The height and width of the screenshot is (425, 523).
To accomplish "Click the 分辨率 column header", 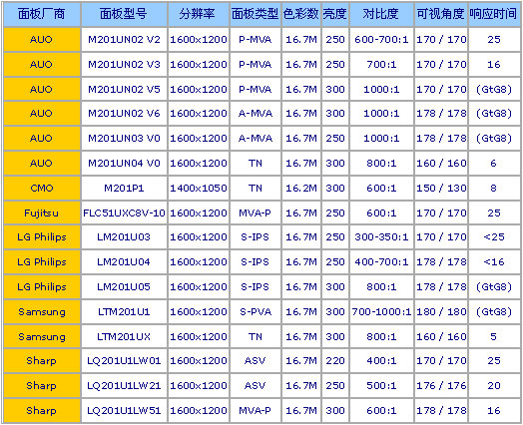I will click(199, 14).
